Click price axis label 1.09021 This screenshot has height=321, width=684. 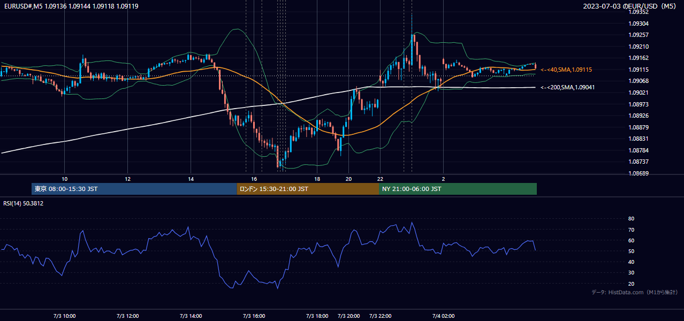coord(639,93)
